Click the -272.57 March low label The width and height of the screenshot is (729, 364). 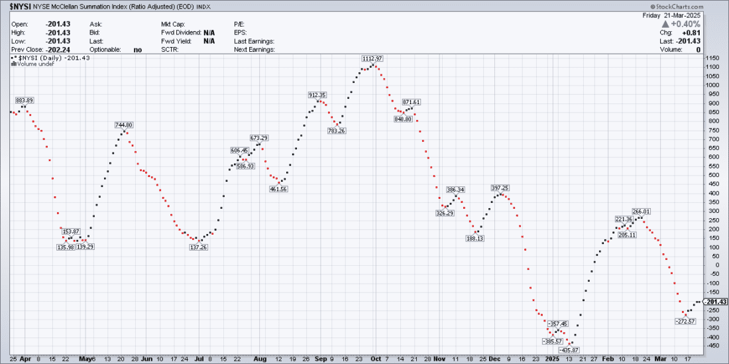[685, 322]
